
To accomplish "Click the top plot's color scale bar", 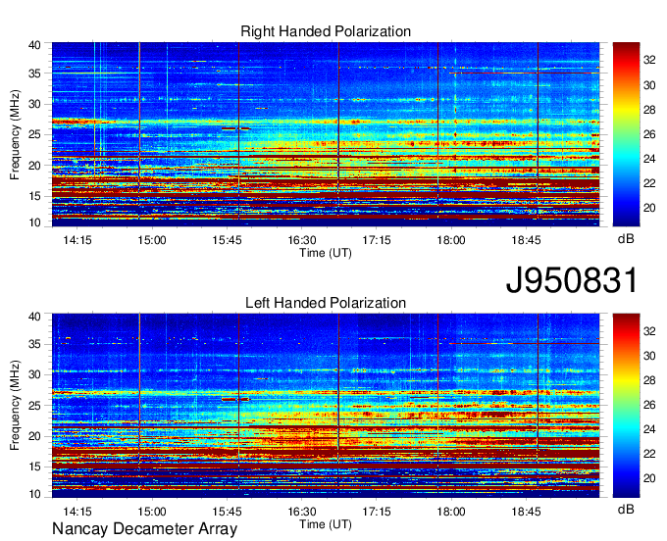I will click(x=626, y=134).
